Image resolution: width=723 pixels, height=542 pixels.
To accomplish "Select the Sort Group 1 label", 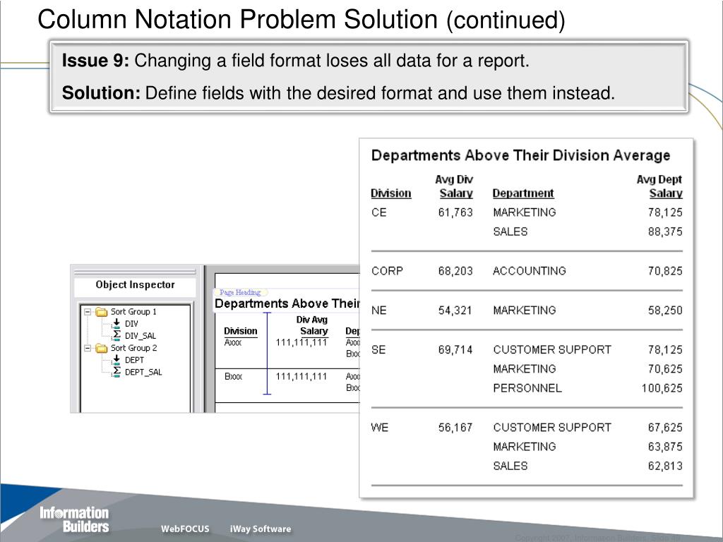I will 133,312.
